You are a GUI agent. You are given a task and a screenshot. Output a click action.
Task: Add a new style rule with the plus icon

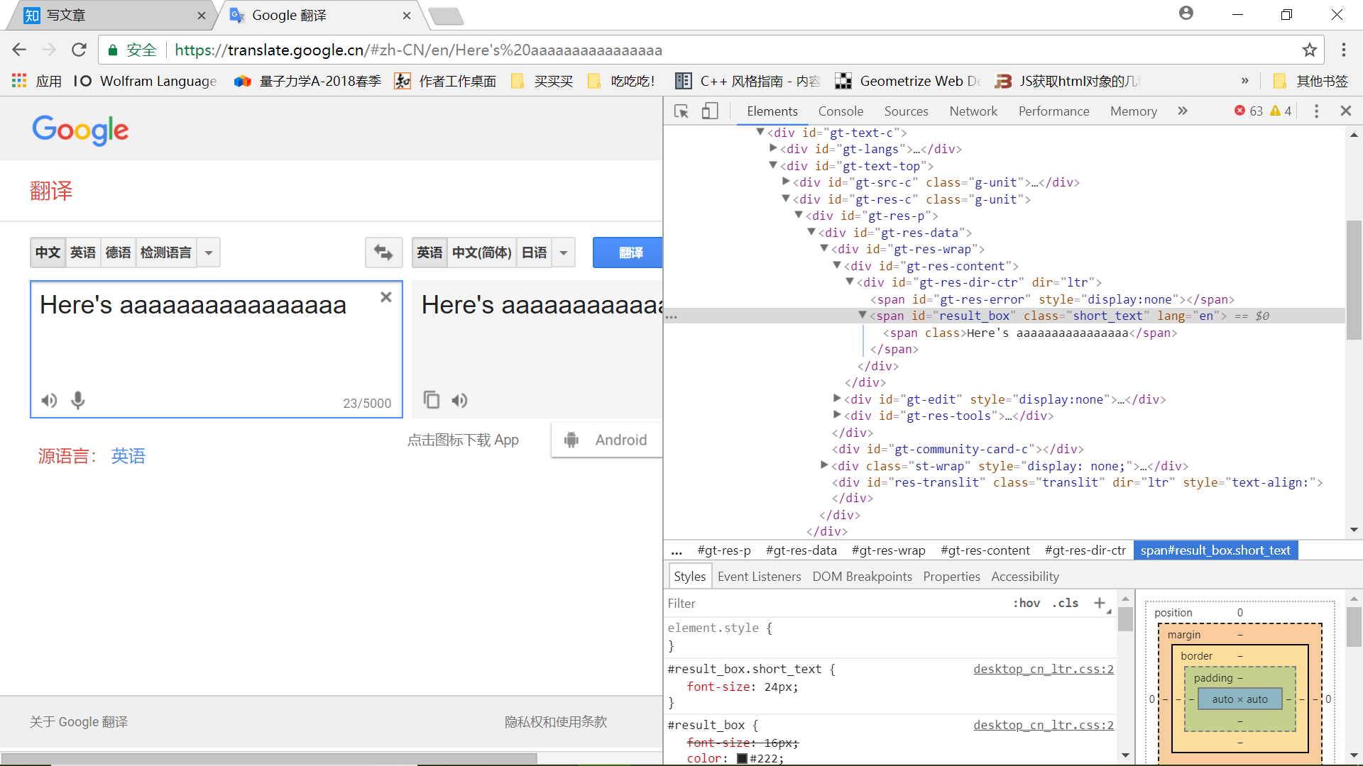click(x=1100, y=603)
